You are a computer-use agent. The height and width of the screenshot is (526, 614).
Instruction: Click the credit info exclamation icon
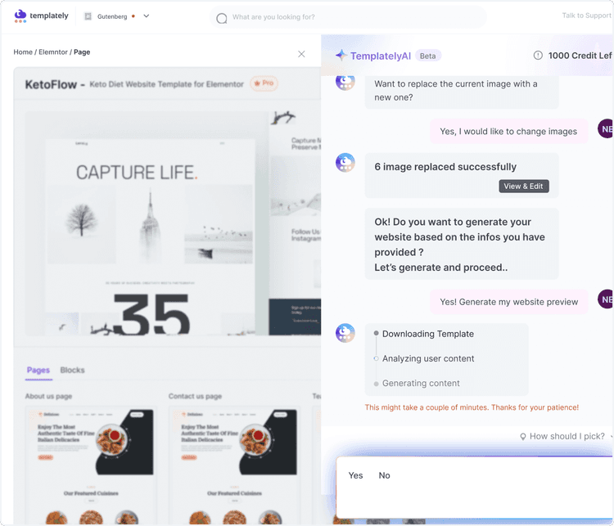538,55
